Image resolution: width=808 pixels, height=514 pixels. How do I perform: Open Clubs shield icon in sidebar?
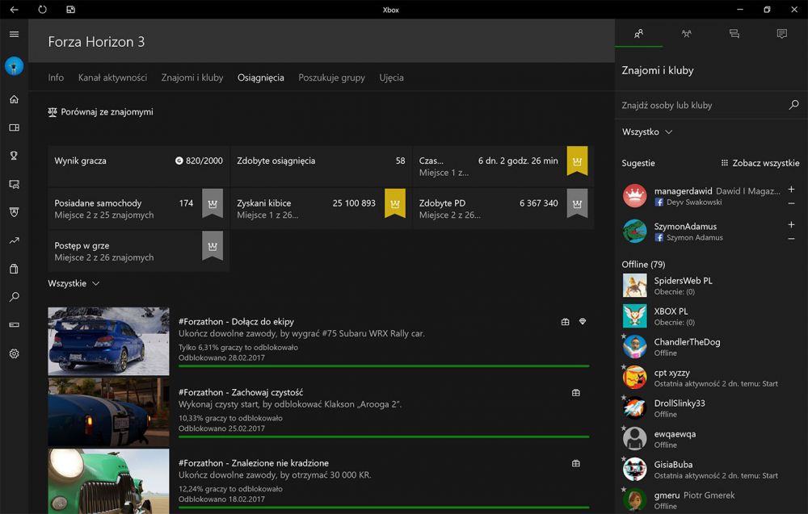14,212
